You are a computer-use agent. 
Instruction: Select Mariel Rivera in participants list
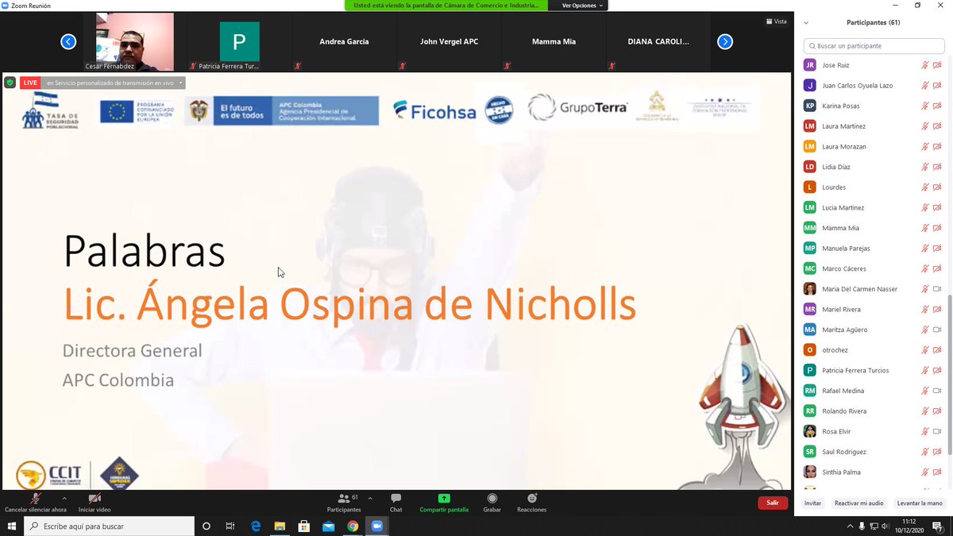[x=873, y=309]
